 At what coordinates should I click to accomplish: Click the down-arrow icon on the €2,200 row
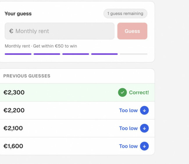[144, 110]
